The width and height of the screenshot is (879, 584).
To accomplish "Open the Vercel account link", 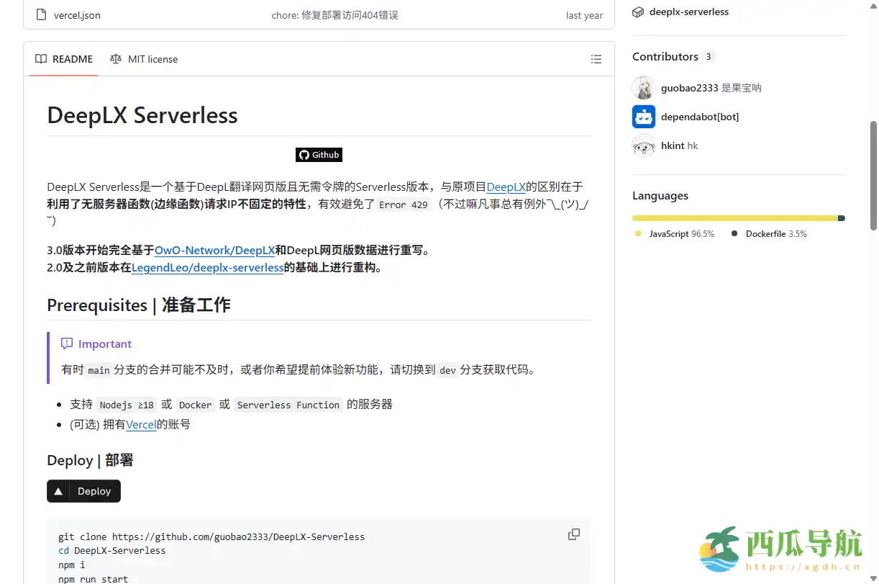I will coord(141,424).
